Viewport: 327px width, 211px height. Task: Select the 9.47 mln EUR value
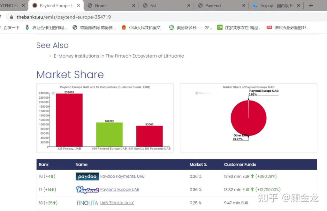coord(236,203)
